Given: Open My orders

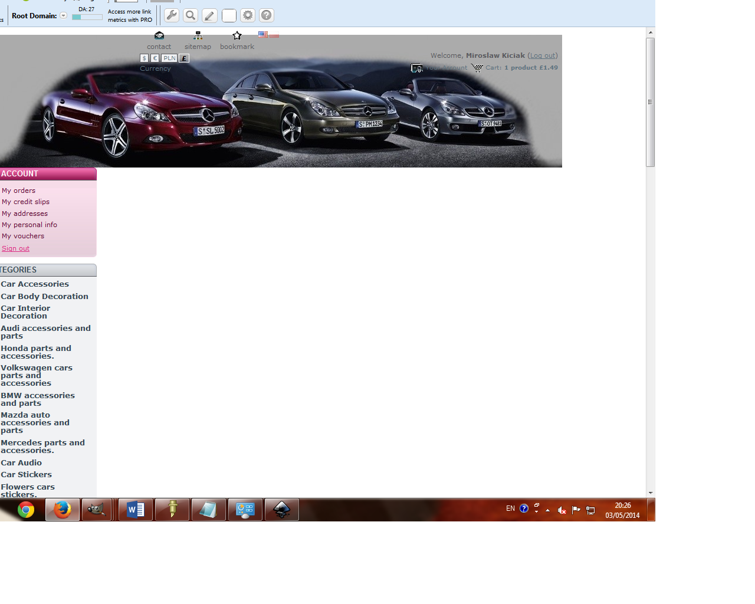Looking at the screenshot, I should pos(18,191).
